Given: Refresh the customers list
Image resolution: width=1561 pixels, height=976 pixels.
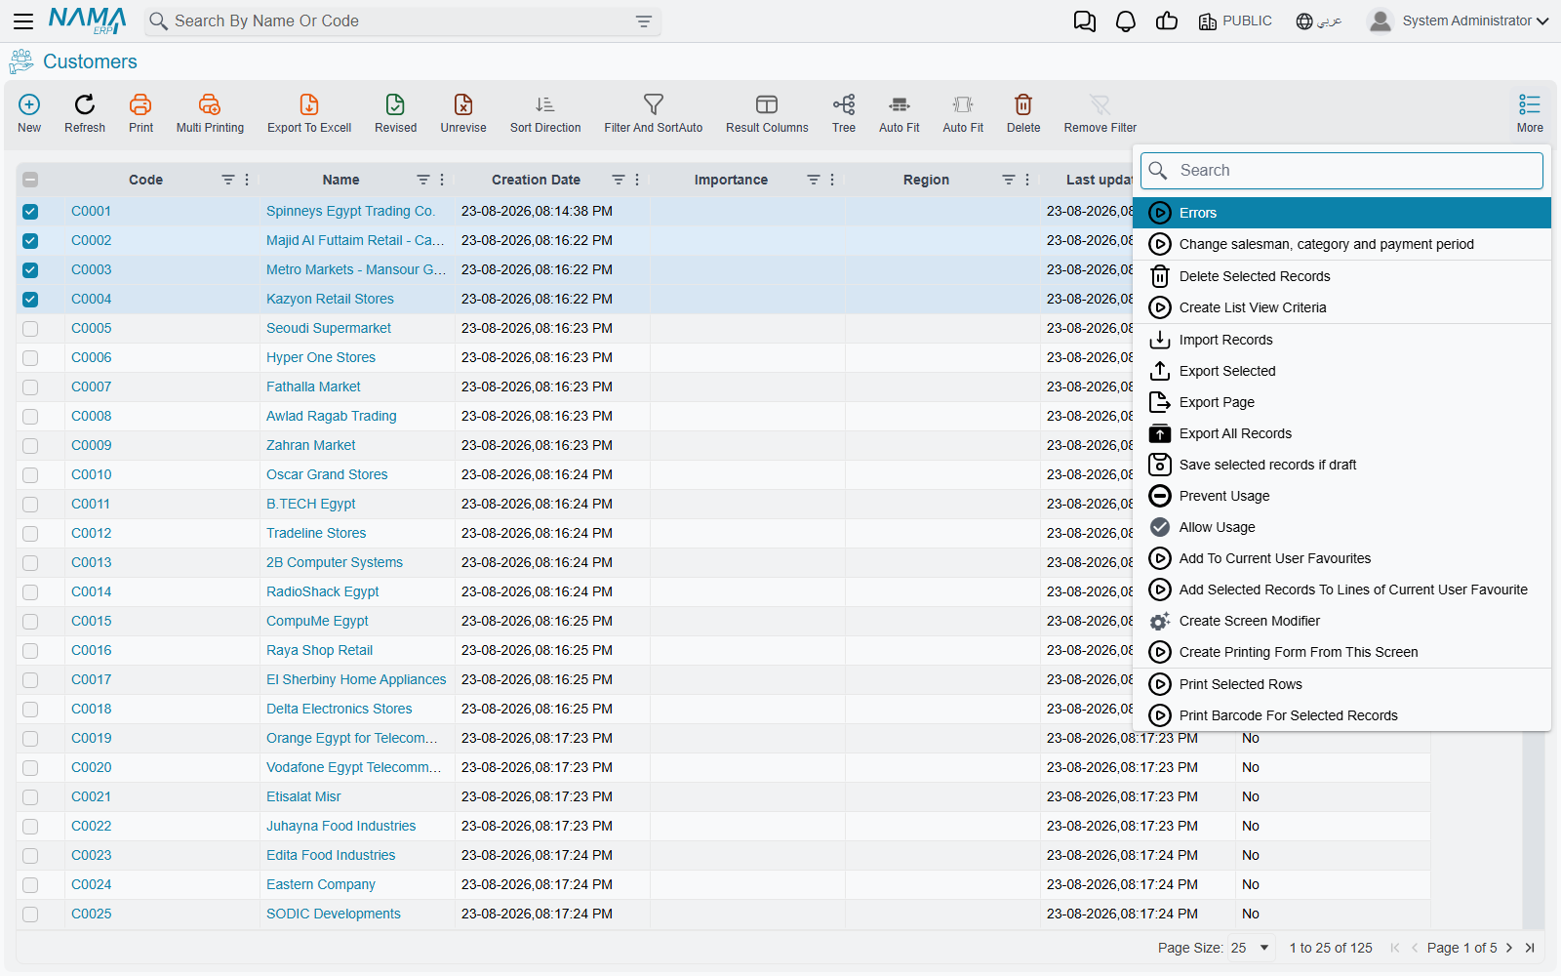Looking at the screenshot, I should click(x=85, y=114).
